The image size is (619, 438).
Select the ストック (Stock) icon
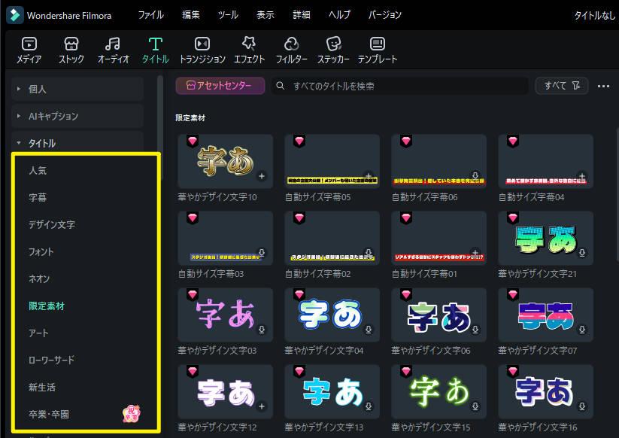(x=70, y=50)
